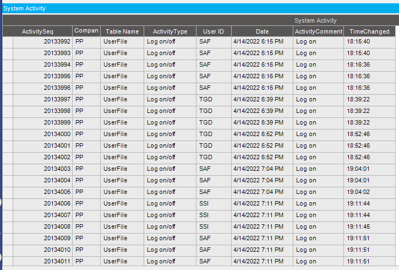
Task: Click Log on/off cell in row 20133997
Action: [x=170, y=100]
